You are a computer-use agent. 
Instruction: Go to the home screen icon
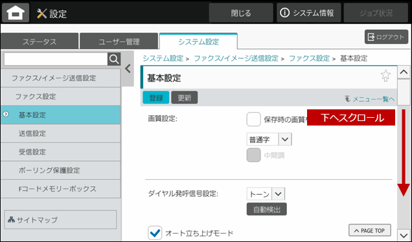click(16, 12)
